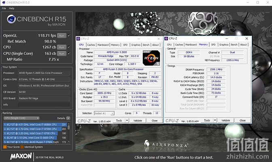The height and width of the screenshot is (162, 272).
Task: Toggle the OpenGL test checkbox
Action: tap(69, 36)
